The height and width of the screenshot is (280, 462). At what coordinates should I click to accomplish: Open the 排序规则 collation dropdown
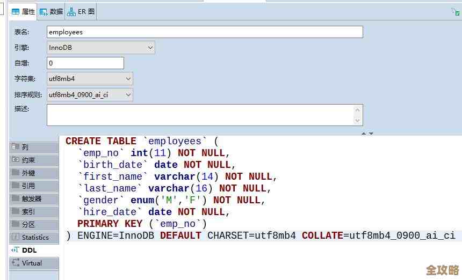click(128, 95)
